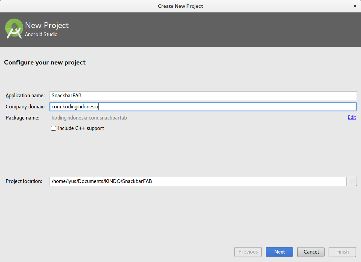Focus the Company domain input field

(203, 107)
